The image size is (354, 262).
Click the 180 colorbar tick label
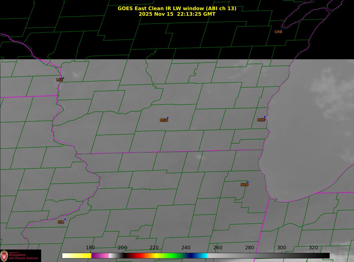pos(90,248)
